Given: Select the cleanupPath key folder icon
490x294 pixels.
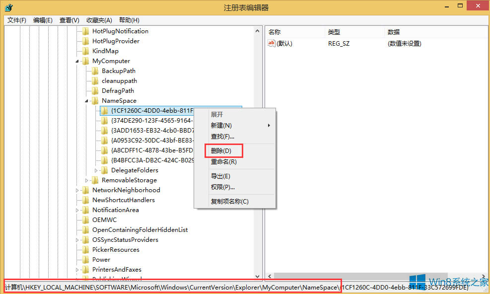Looking at the screenshot, I should point(95,80).
